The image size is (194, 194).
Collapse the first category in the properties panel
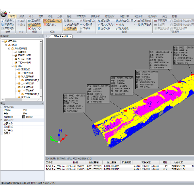tap(1, 107)
